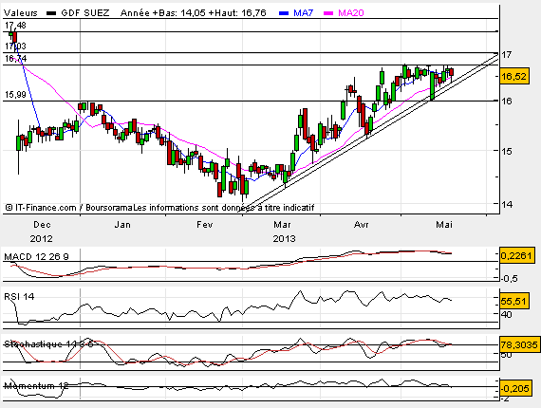Click the Fev month axis label

[205, 225]
